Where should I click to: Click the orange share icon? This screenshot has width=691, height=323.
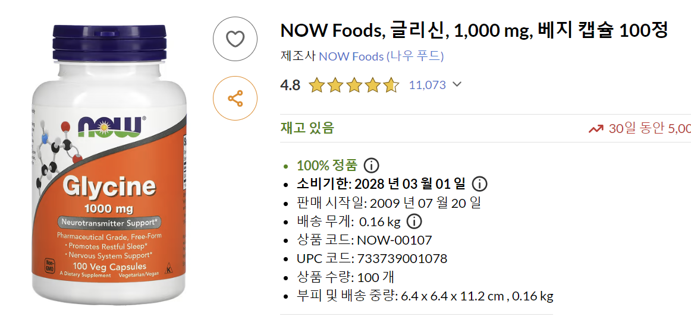coord(235,98)
